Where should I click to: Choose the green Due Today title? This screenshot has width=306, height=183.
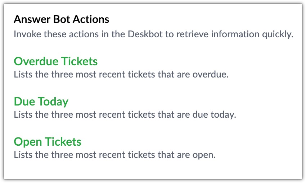coord(41,102)
